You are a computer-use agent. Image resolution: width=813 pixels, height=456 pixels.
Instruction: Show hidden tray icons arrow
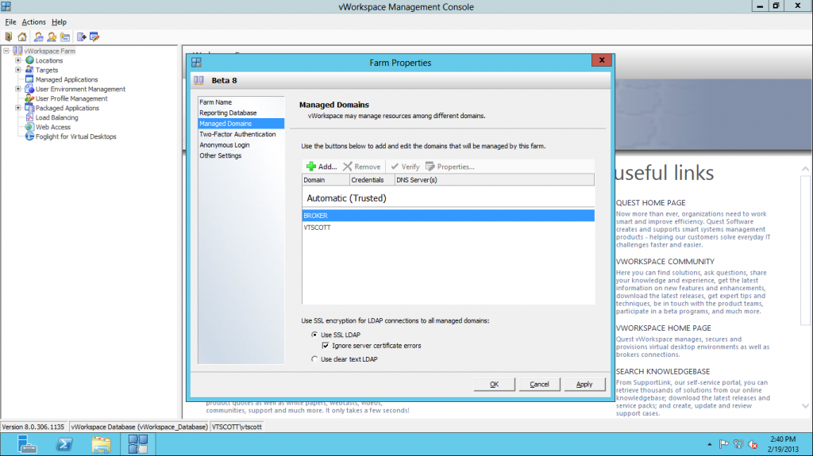[709, 444]
